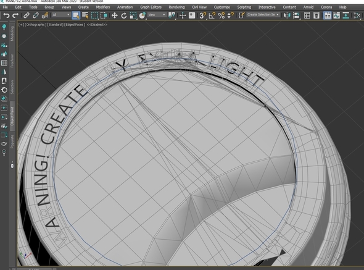Activate the Select Object tool
Viewport: 364px width, 270px height.
[76, 15]
